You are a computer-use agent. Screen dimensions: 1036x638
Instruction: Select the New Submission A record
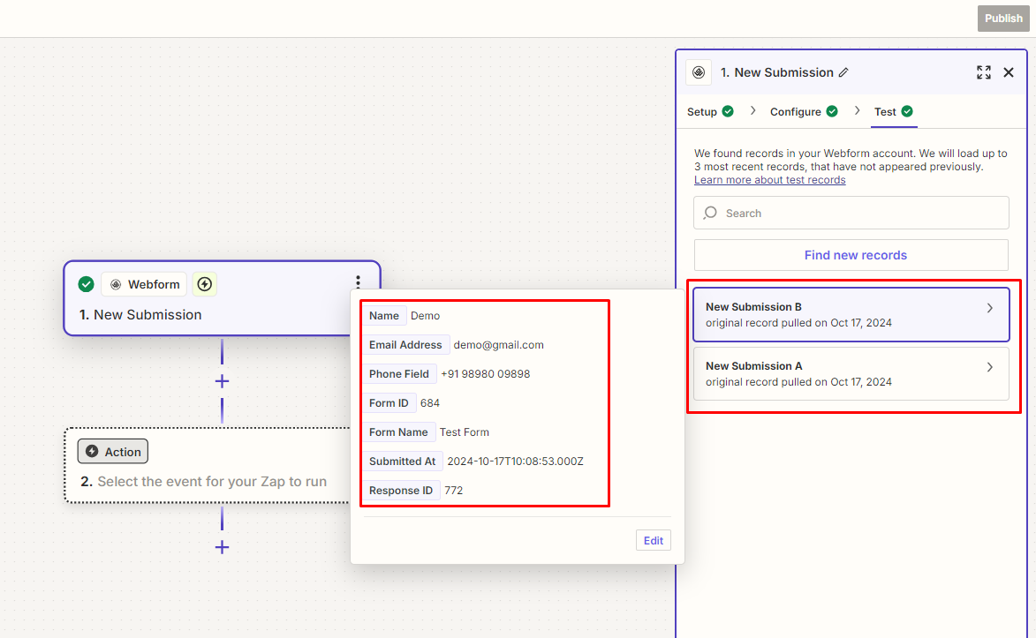[851, 374]
